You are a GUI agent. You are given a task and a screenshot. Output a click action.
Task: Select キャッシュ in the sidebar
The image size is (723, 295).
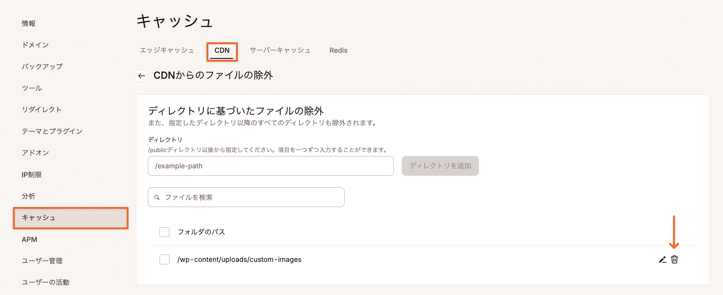click(38, 218)
